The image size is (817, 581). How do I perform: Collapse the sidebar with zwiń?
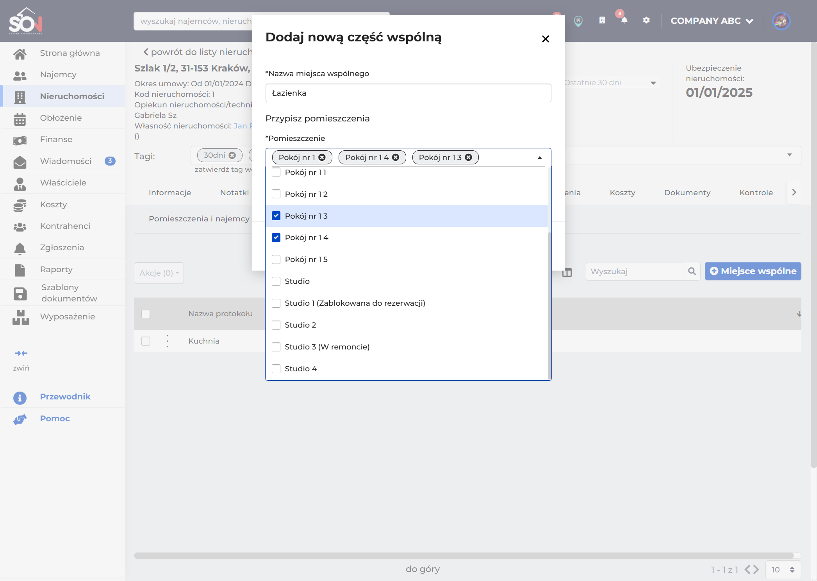(x=21, y=360)
